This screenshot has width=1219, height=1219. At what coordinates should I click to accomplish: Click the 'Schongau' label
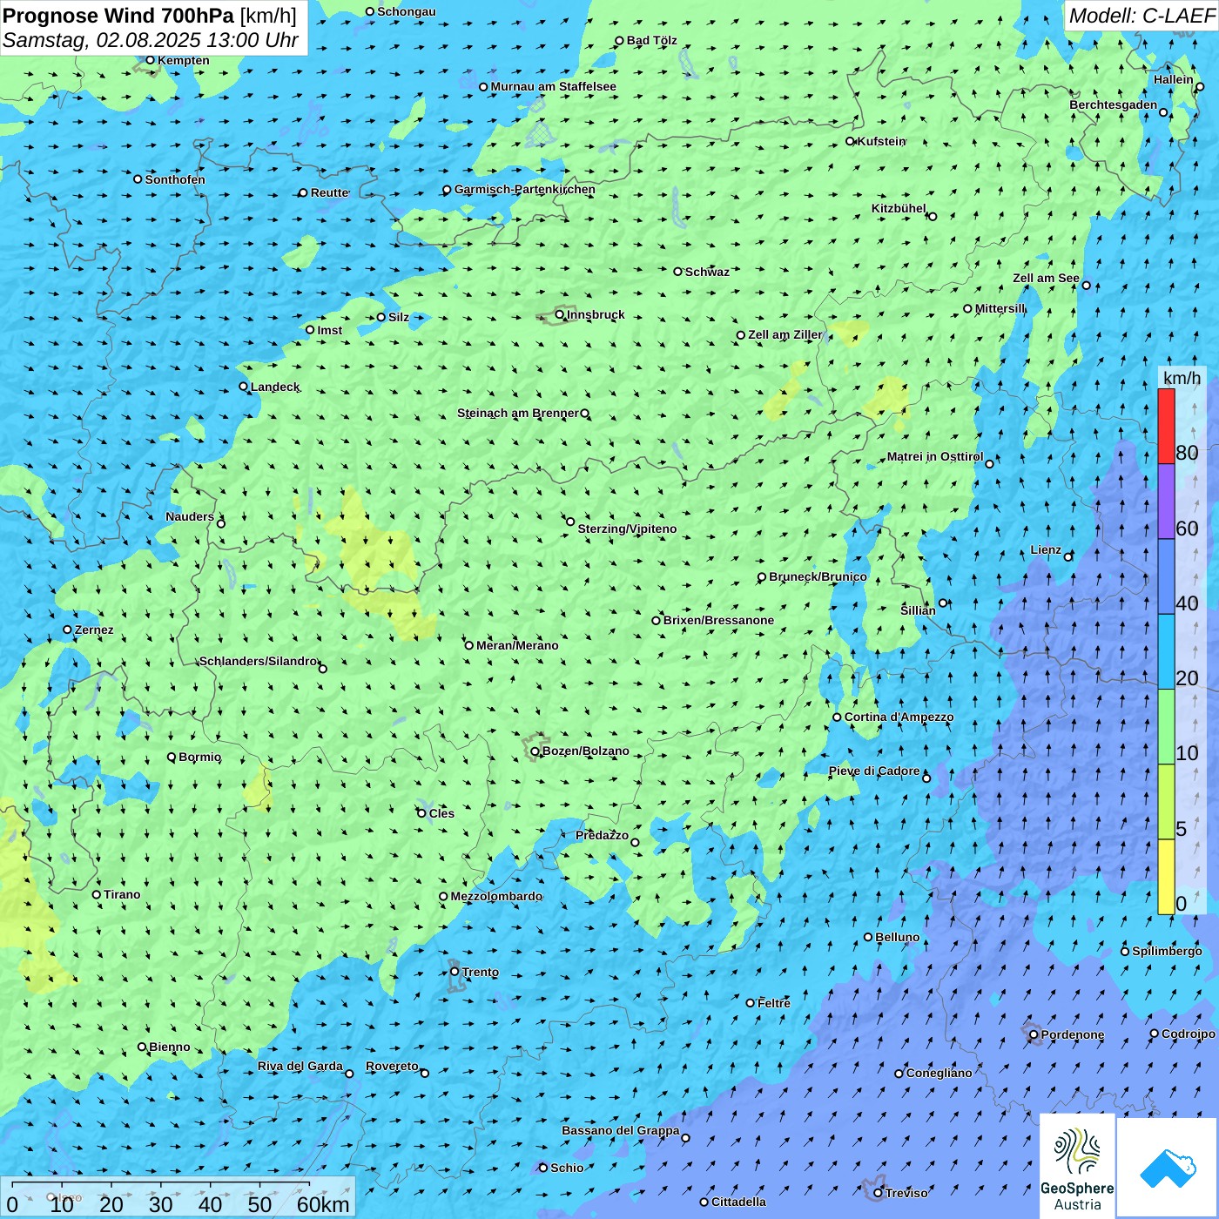(407, 11)
